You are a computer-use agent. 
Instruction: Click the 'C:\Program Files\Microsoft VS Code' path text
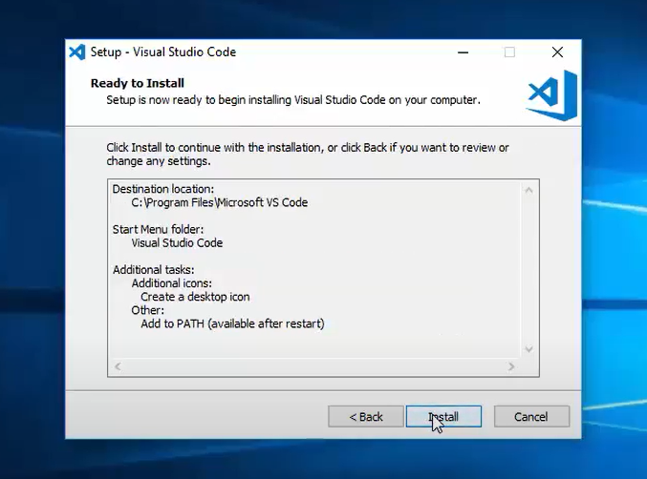coord(220,202)
